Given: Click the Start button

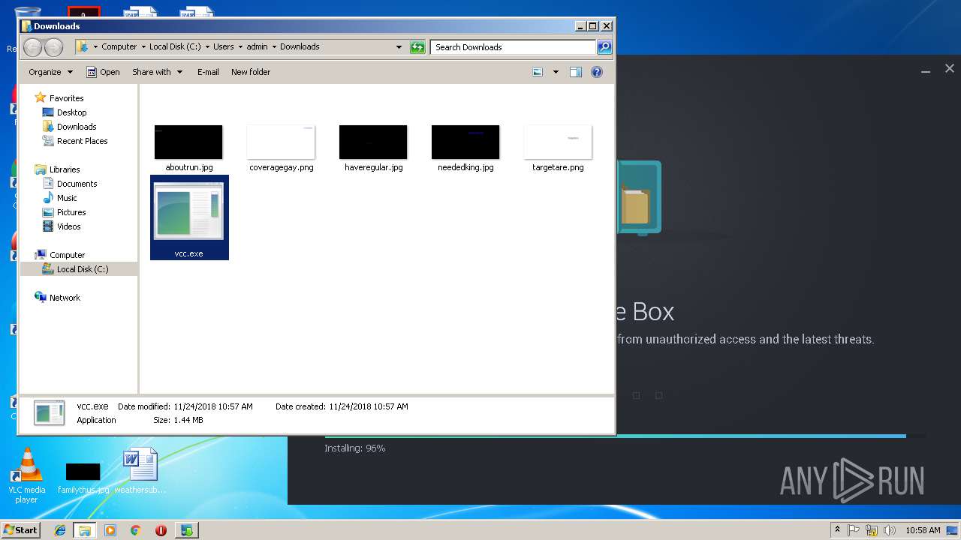Looking at the screenshot, I should click(x=20, y=529).
